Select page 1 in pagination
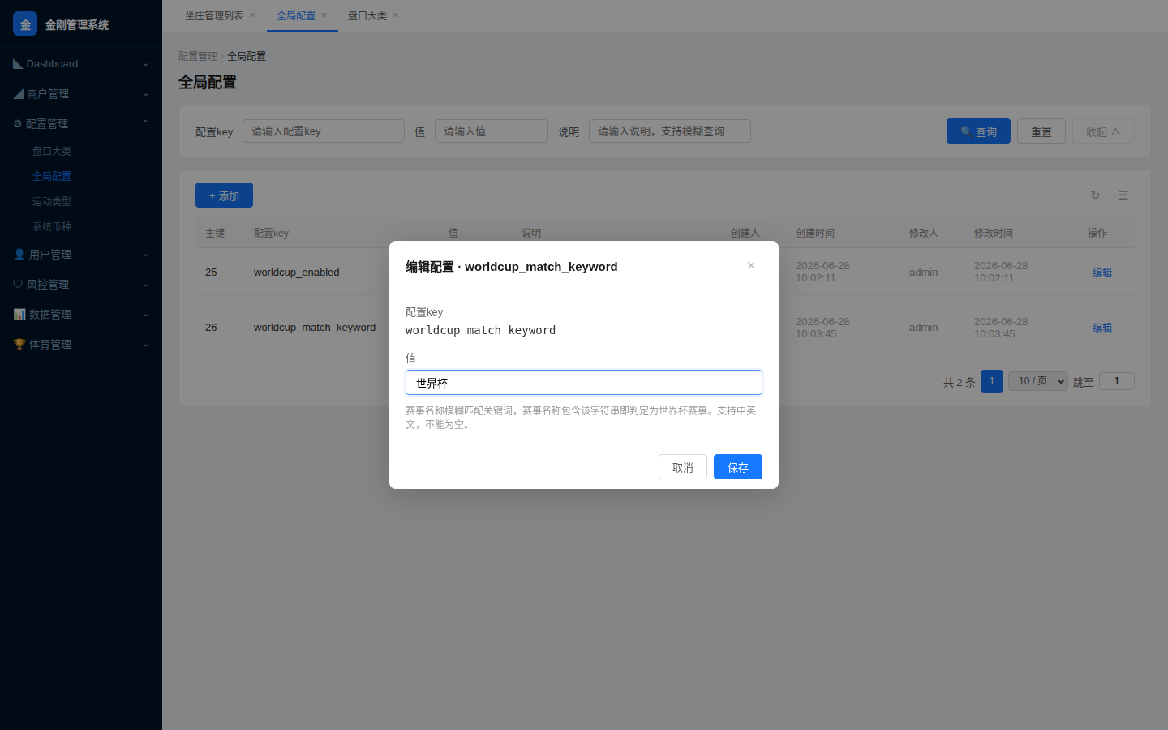This screenshot has height=730, width=1168. coord(992,381)
